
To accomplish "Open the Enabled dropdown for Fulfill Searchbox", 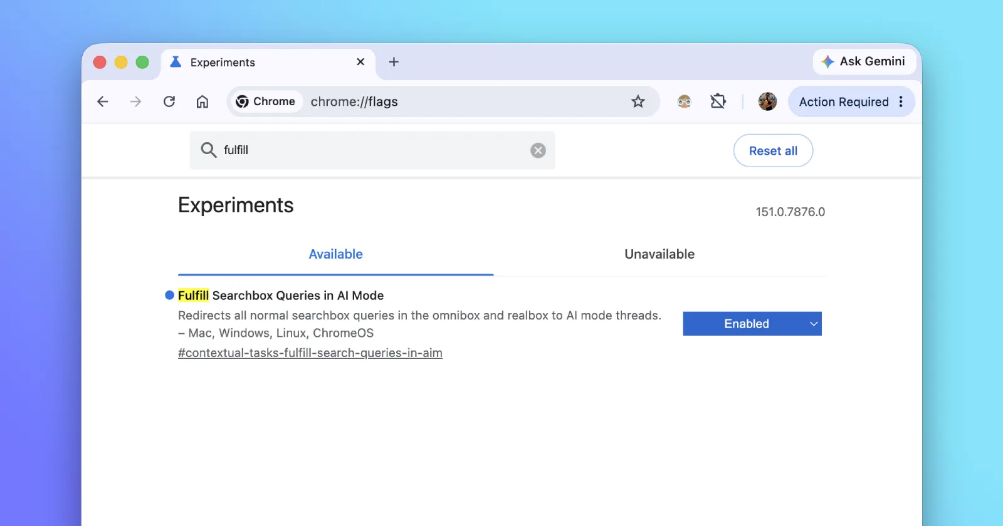I will point(752,324).
